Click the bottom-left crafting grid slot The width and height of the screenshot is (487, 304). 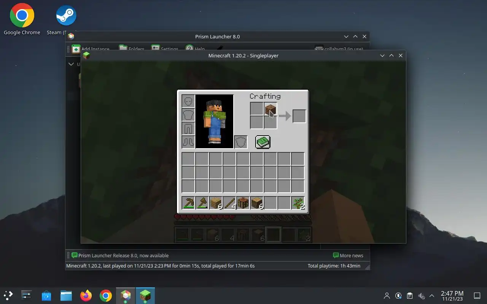(x=257, y=123)
